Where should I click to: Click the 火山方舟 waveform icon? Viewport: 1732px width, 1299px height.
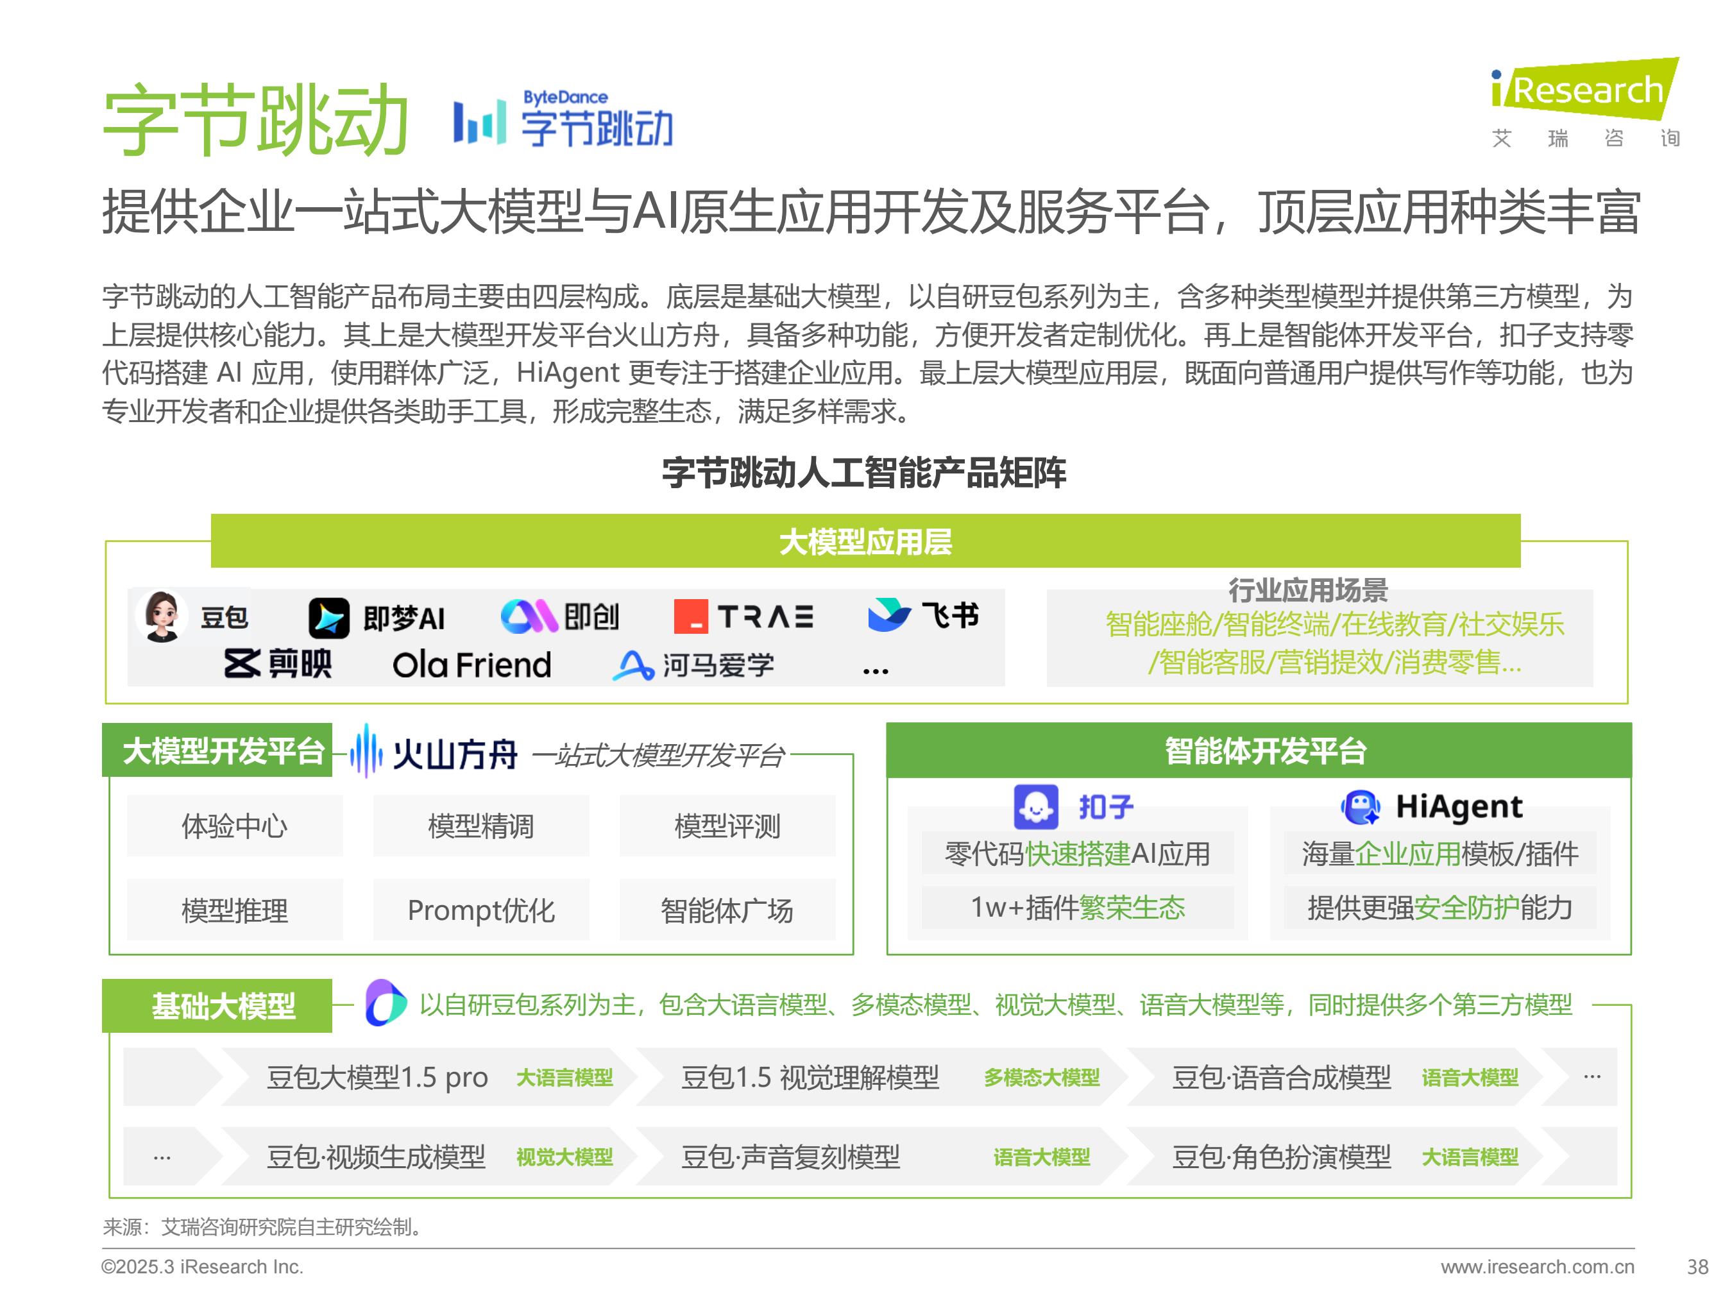[x=366, y=750]
